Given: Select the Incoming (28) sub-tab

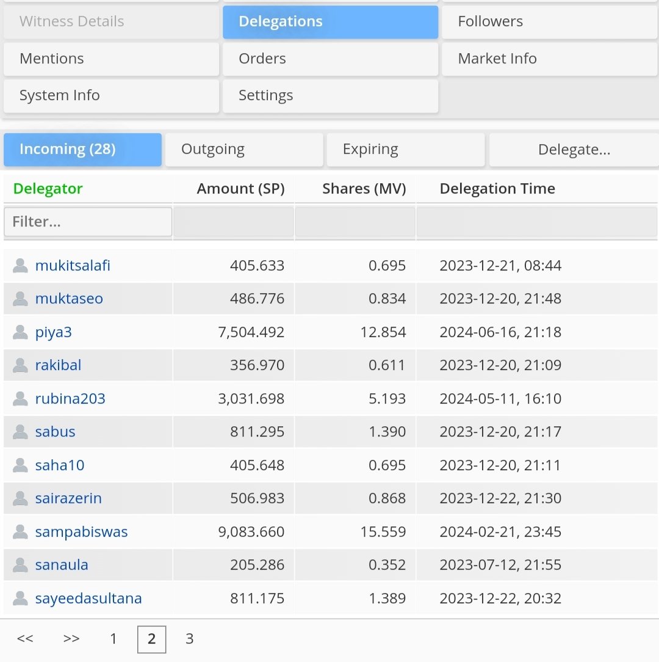Looking at the screenshot, I should tap(83, 150).
